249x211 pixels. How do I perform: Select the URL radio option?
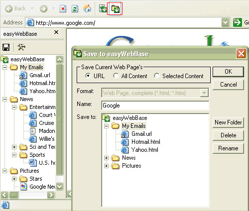pyautogui.click(x=88, y=76)
